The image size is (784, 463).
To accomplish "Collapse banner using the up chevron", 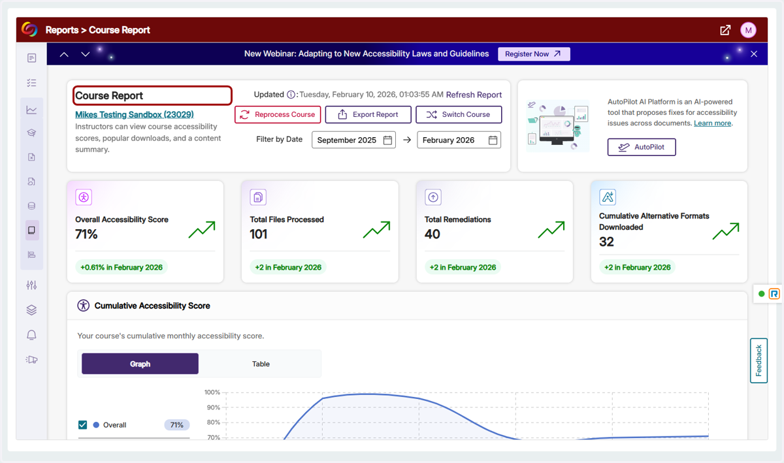I will point(64,54).
